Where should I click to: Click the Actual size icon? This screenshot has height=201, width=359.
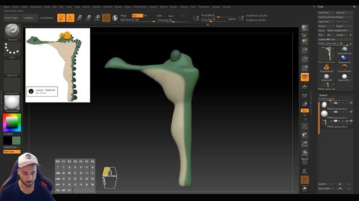pos(305,59)
